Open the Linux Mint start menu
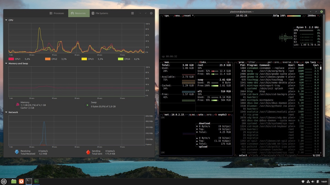The height and width of the screenshot is (185, 330). tap(4, 181)
